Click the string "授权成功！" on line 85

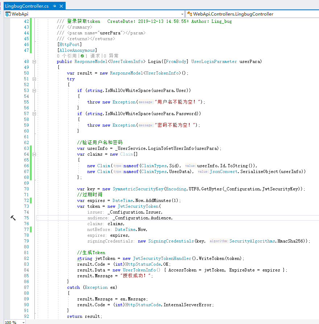pyautogui.click(x=136, y=275)
